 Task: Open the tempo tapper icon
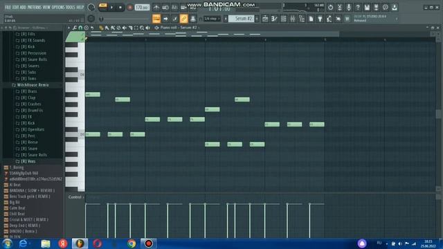pos(329,19)
